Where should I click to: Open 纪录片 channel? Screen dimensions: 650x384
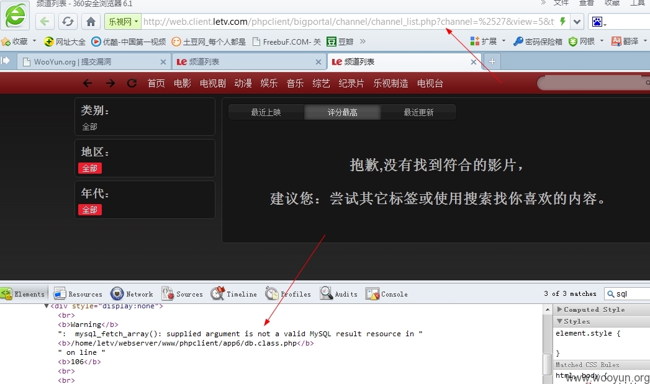tap(351, 83)
